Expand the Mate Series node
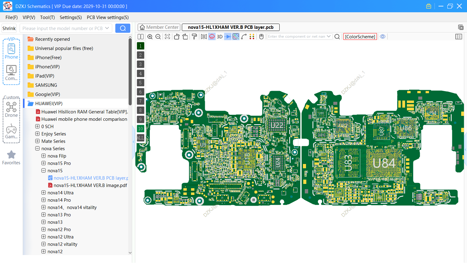The height and width of the screenshot is (263, 467). [37, 141]
